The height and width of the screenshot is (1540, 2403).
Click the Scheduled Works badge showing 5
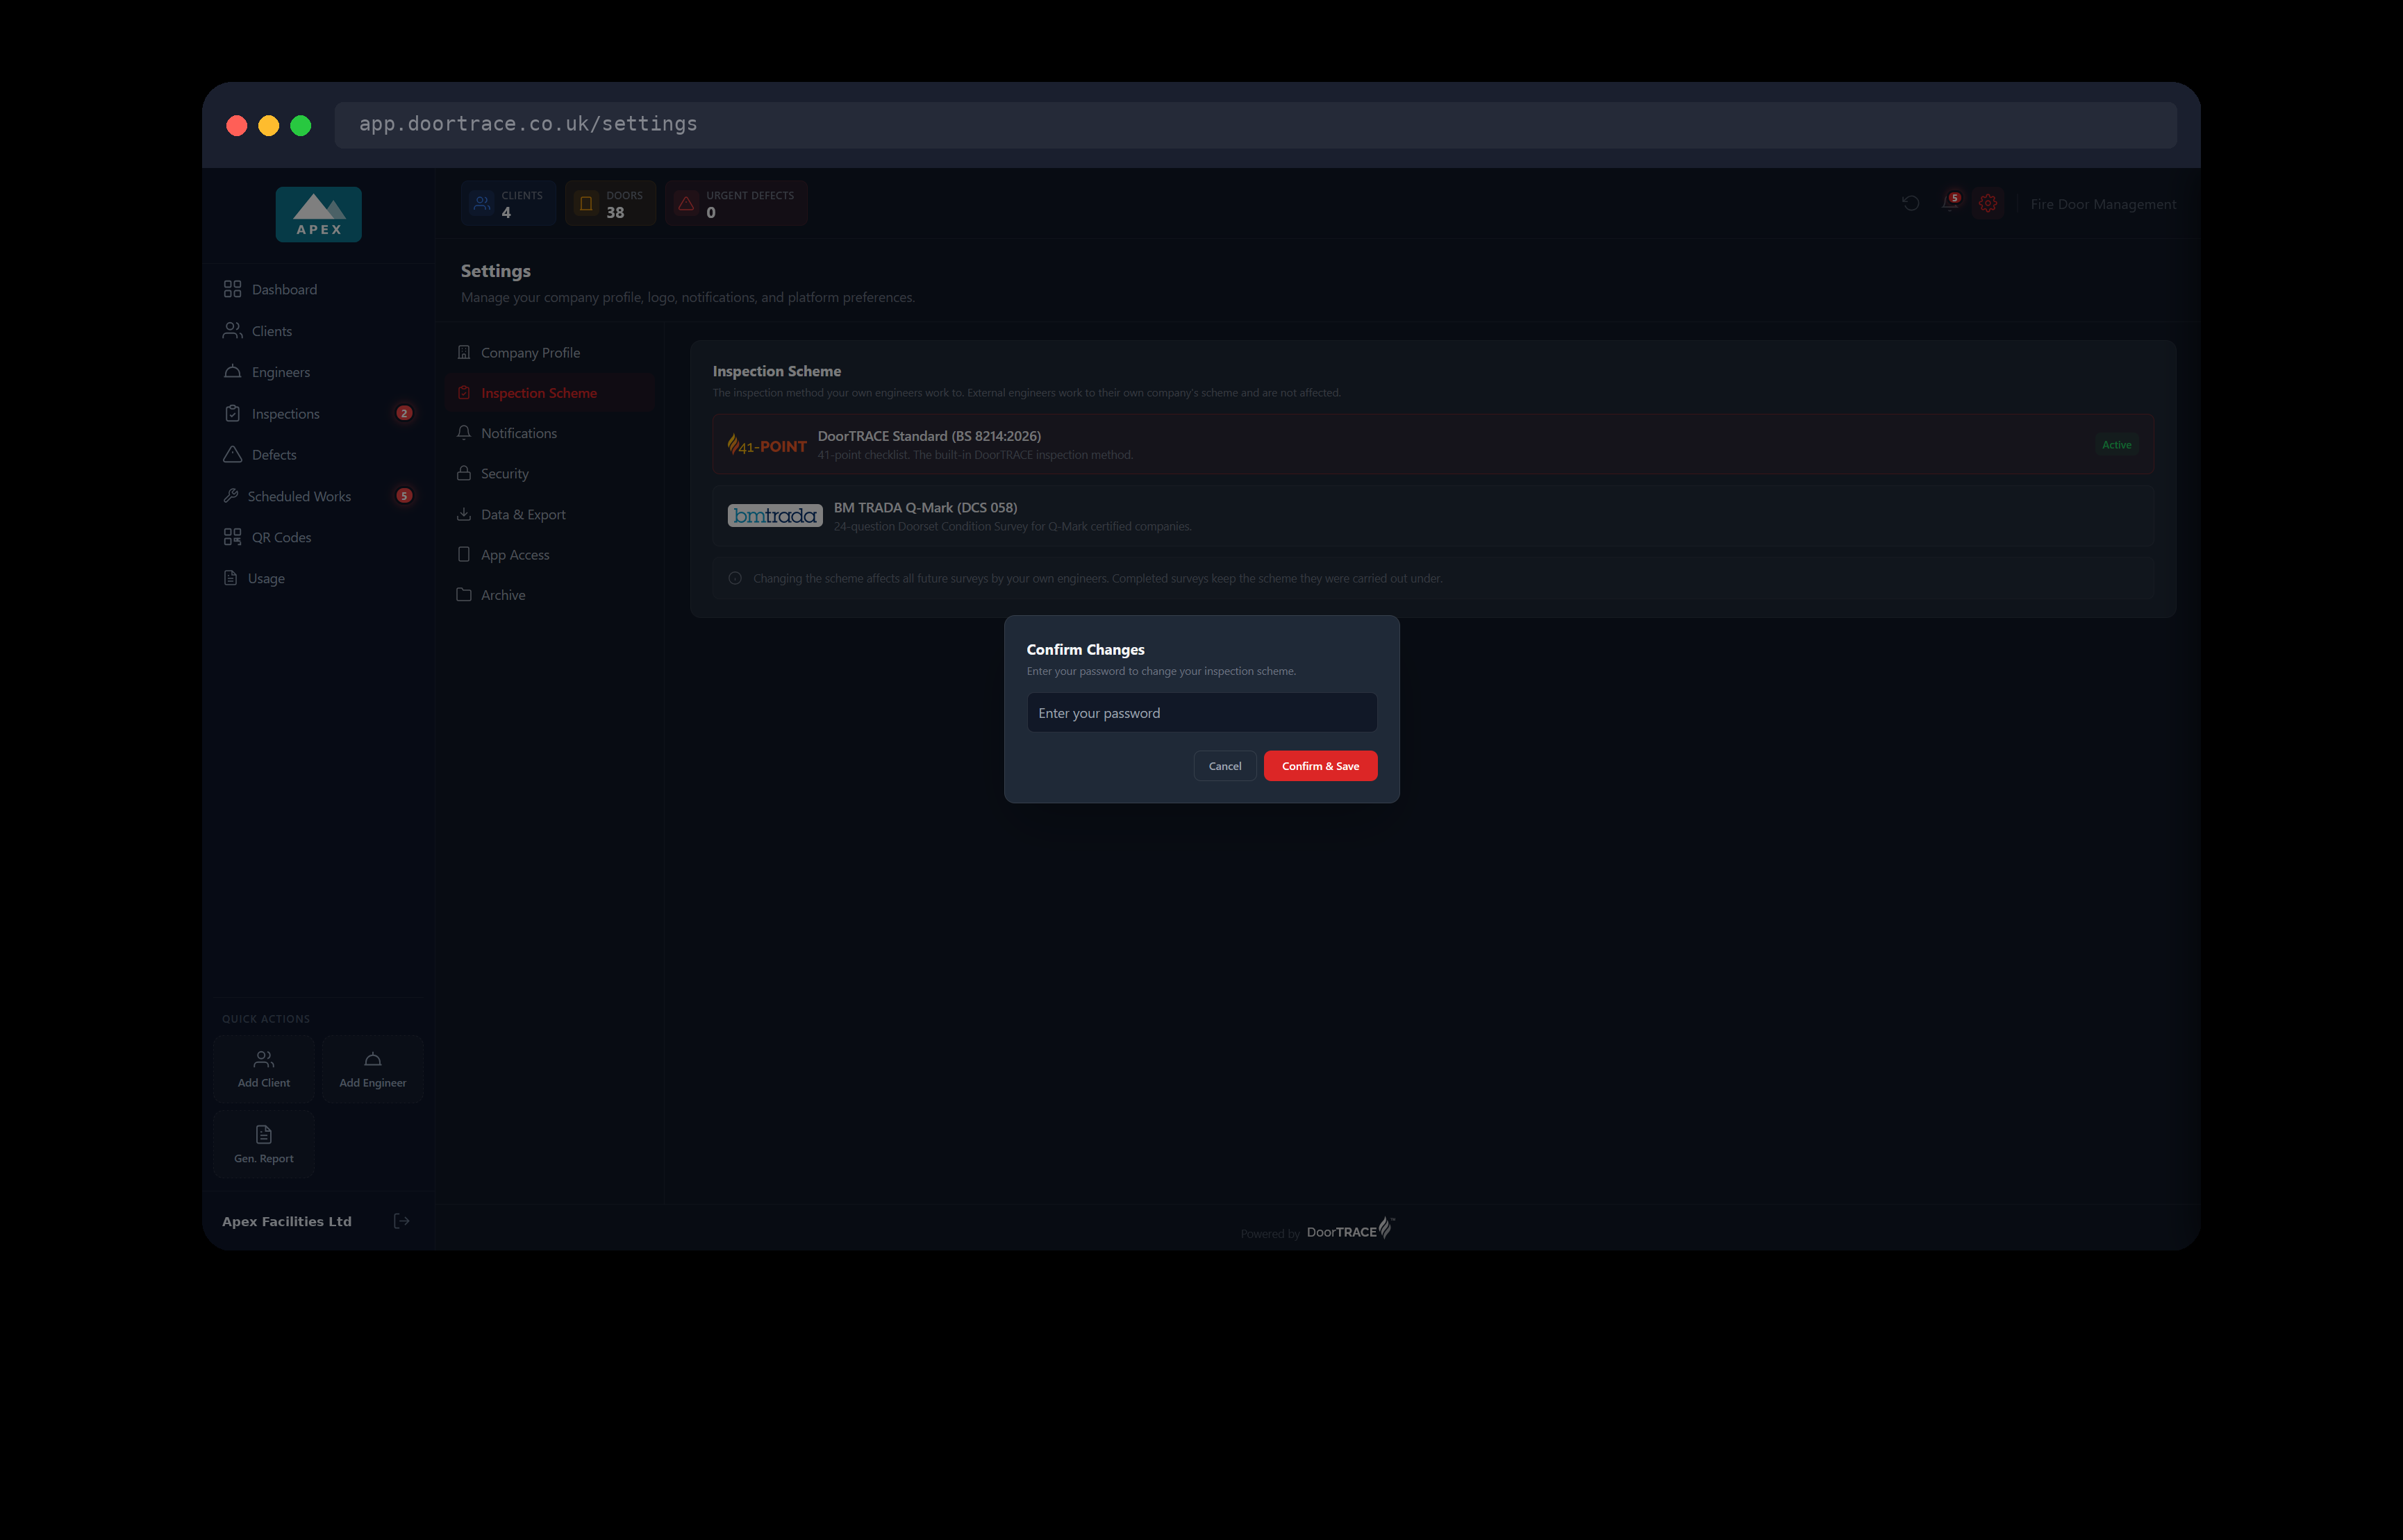pos(404,496)
